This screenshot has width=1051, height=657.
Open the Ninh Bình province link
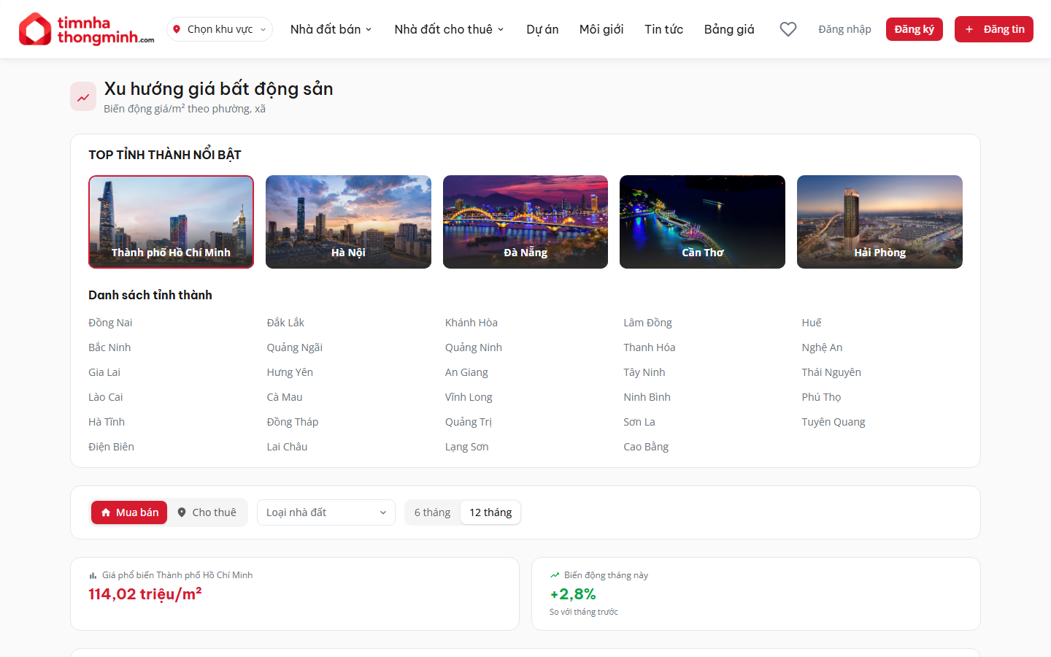[647, 397]
